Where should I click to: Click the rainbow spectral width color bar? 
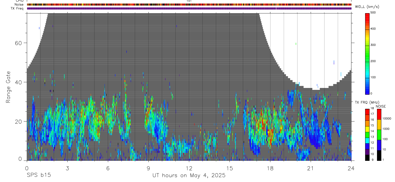(368, 53)
